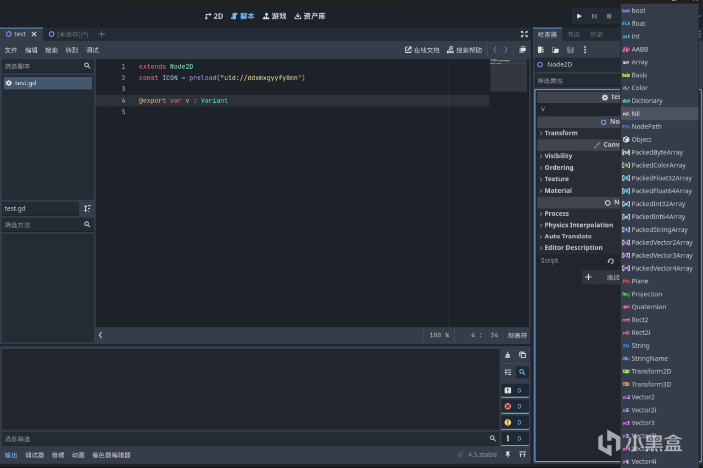Expand the Physics Interpolation section
Viewport: 703px width, 468px height.
click(x=578, y=225)
